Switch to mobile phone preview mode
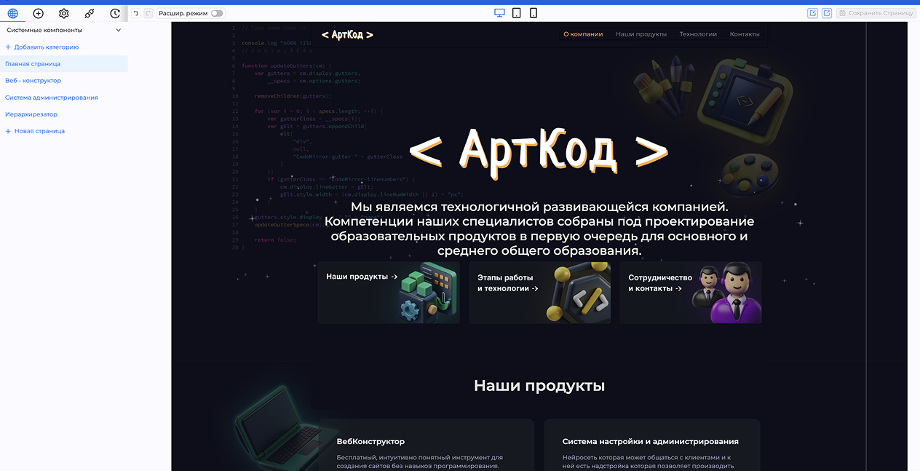Screen dimensions: 920x471 (x=534, y=13)
